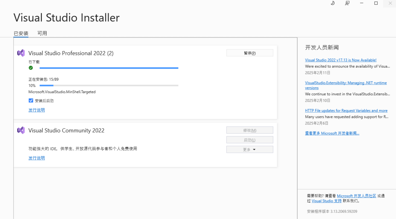This screenshot has height=219, width=396.
Task: Open VisualStudio.Extensibility .NET runtime versions link
Action: click(x=346, y=85)
